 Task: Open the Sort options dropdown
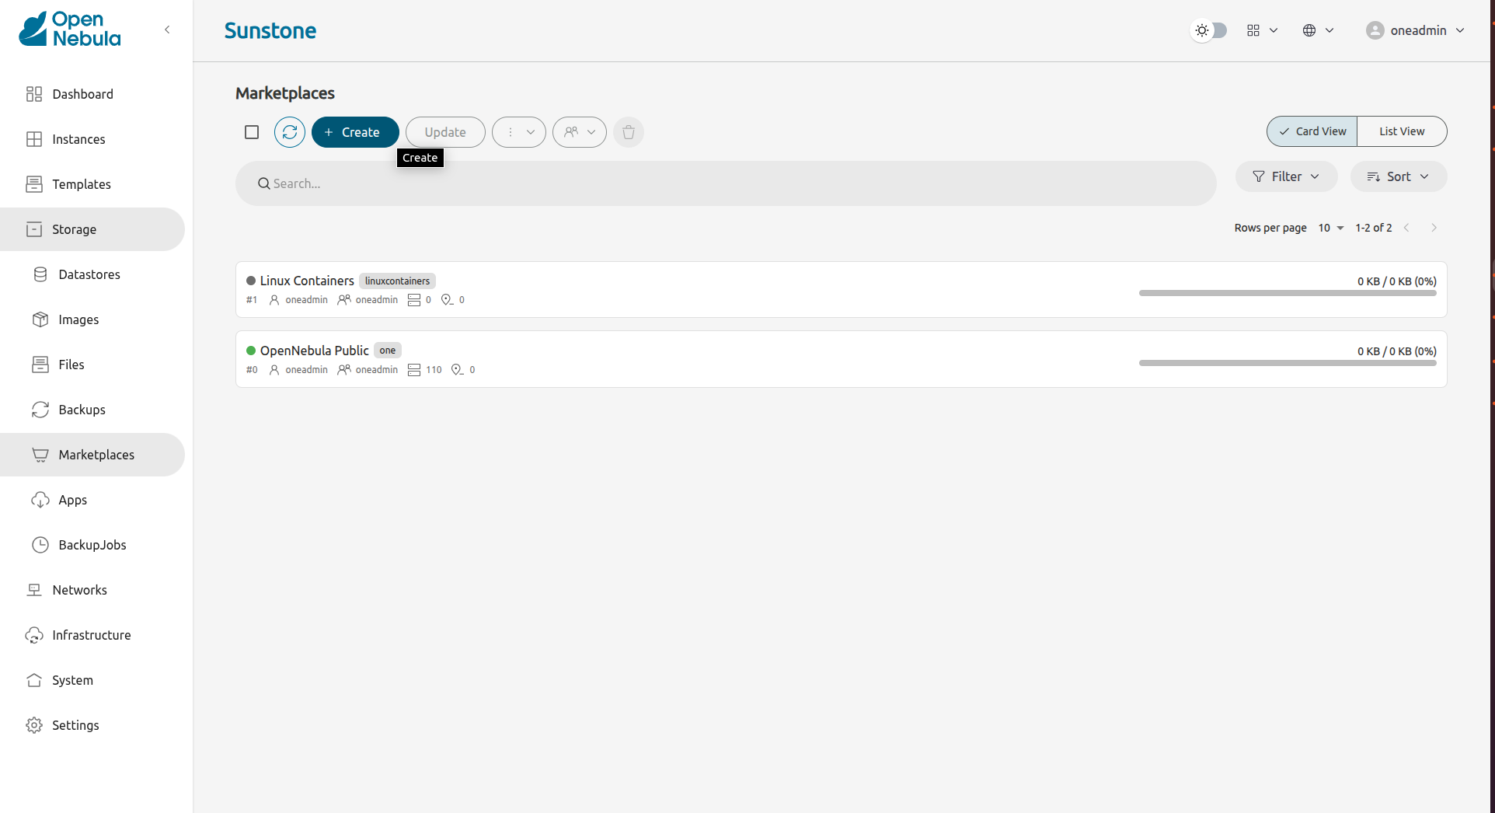tap(1398, 176)
